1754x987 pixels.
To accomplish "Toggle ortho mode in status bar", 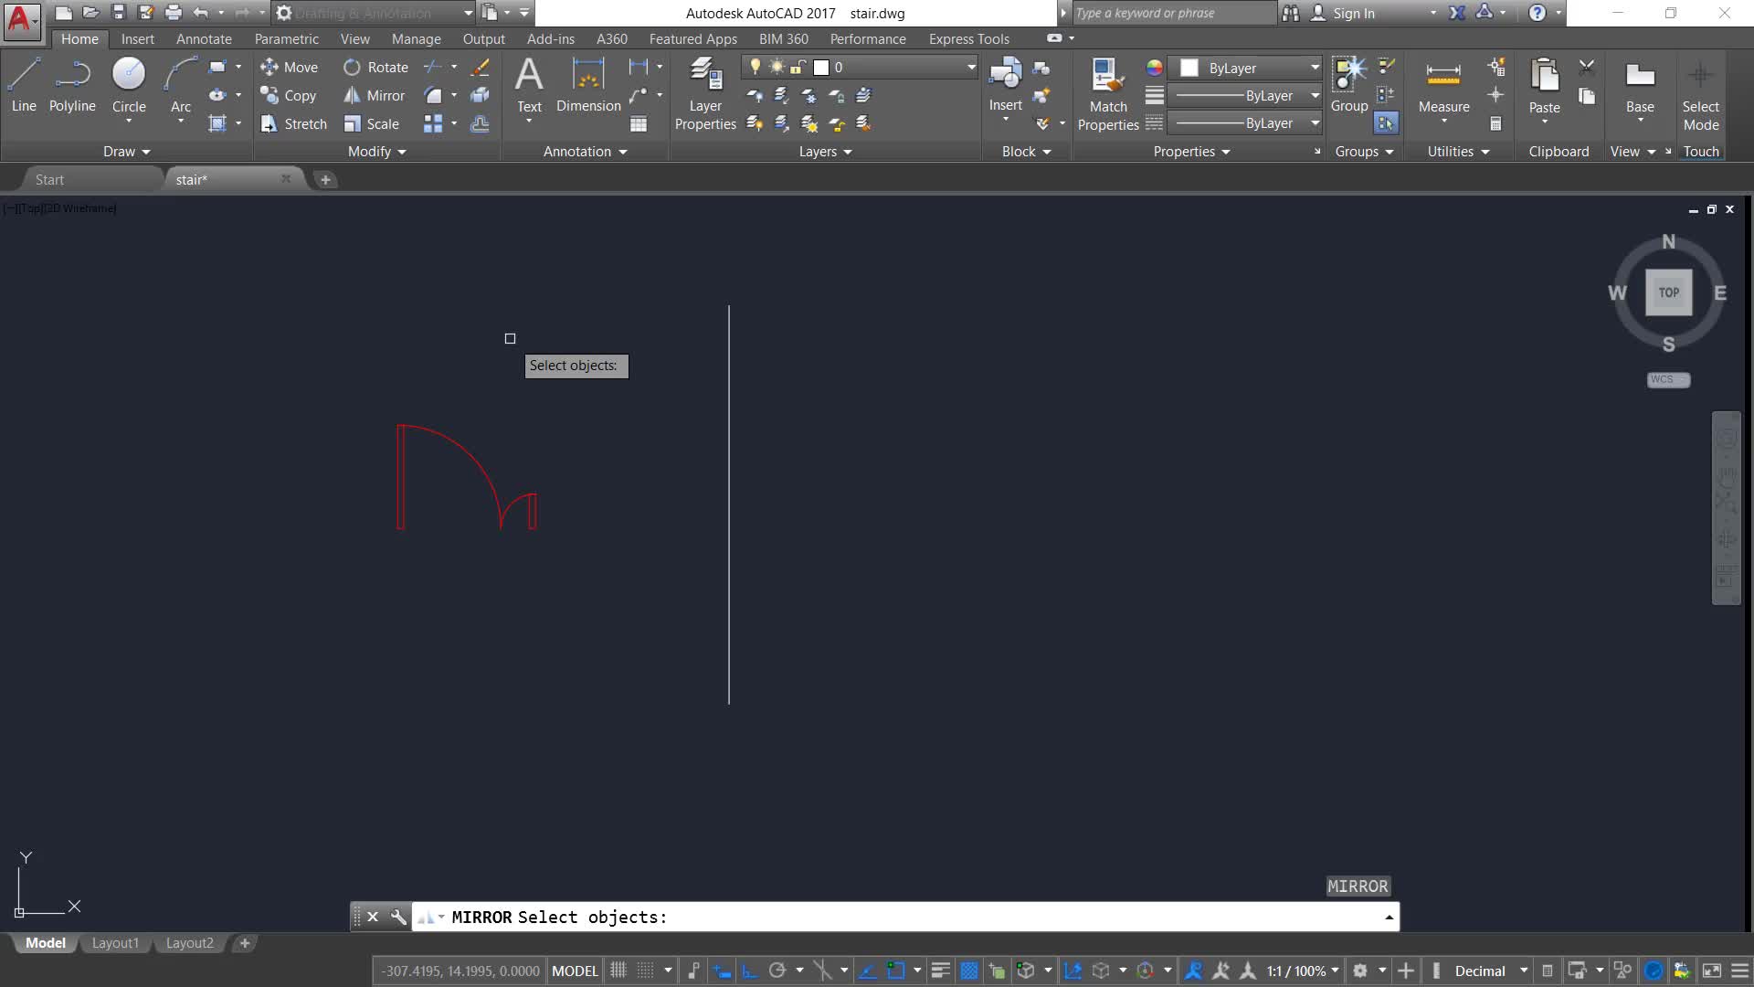I will 749,971.
